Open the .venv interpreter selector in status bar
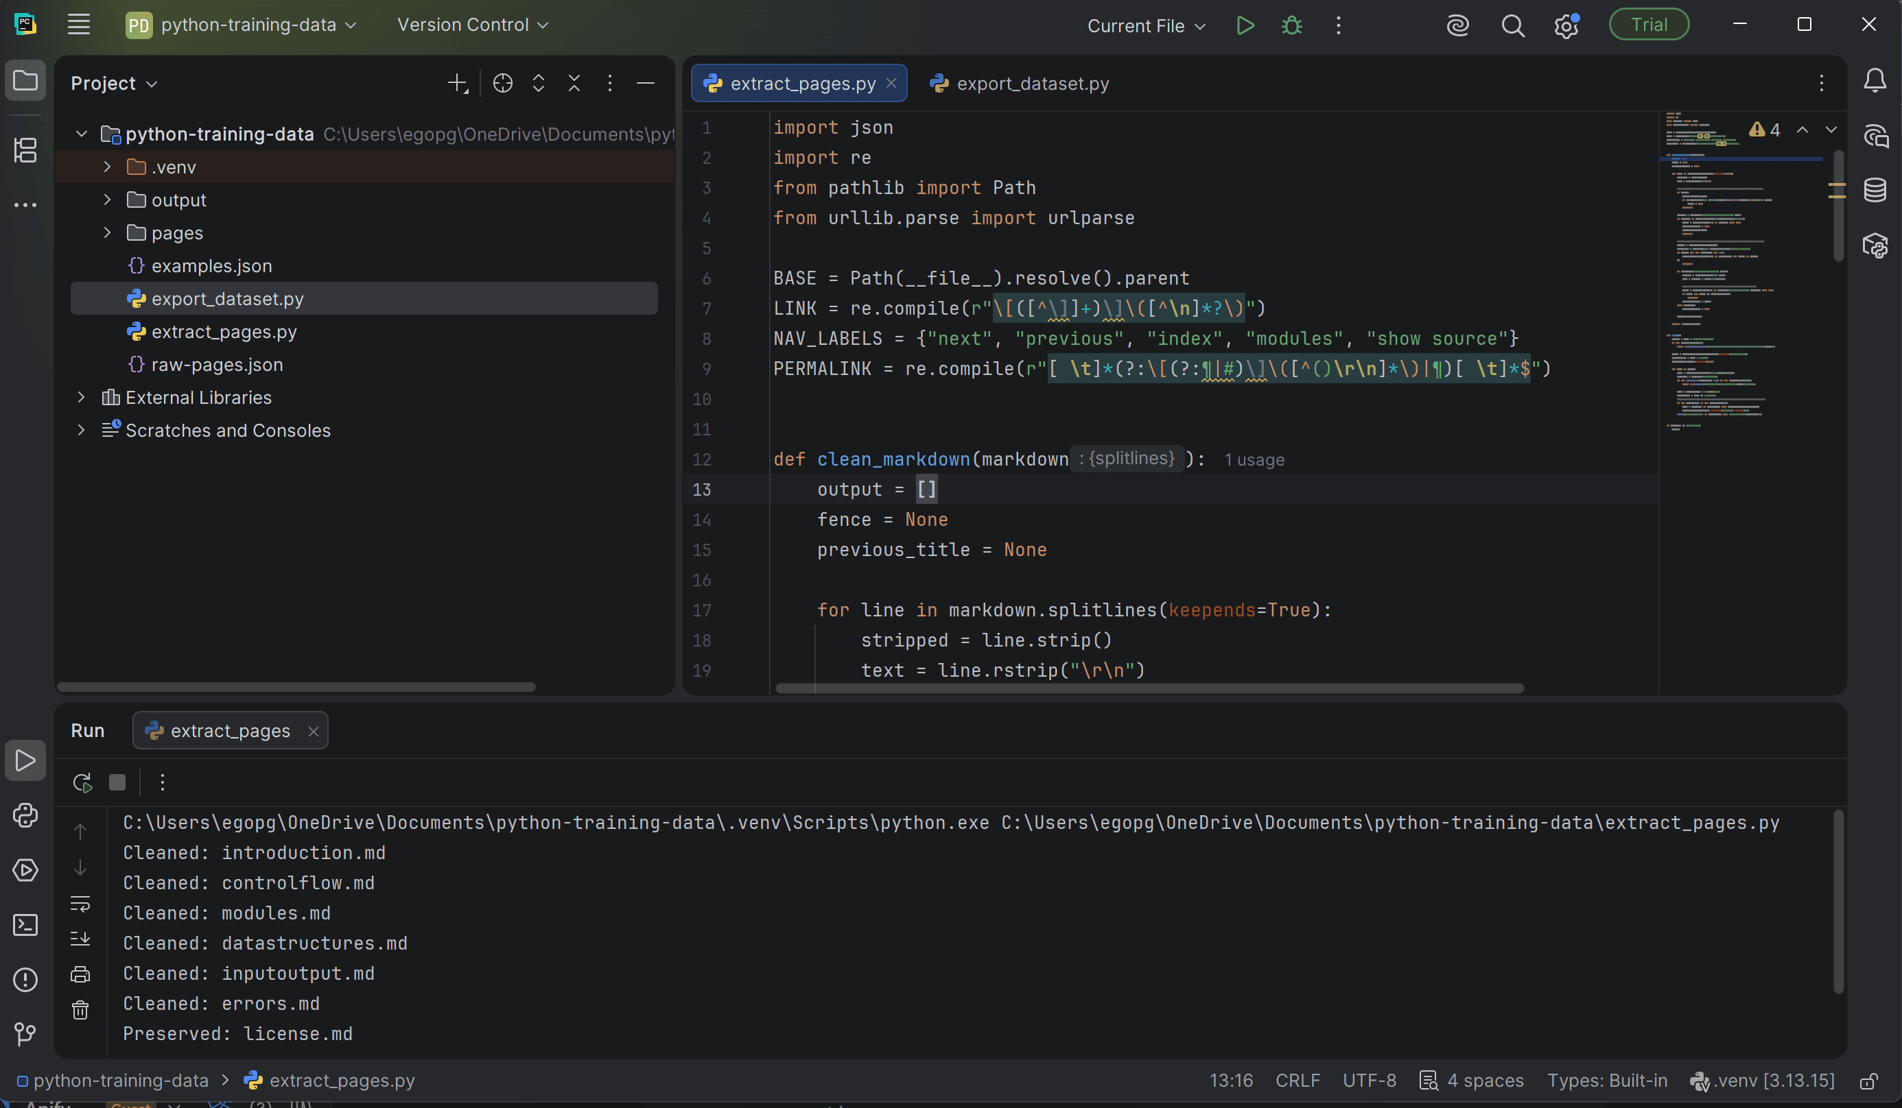1902x1108 pixels. pyautogui.click(x=1762, y=1081)
